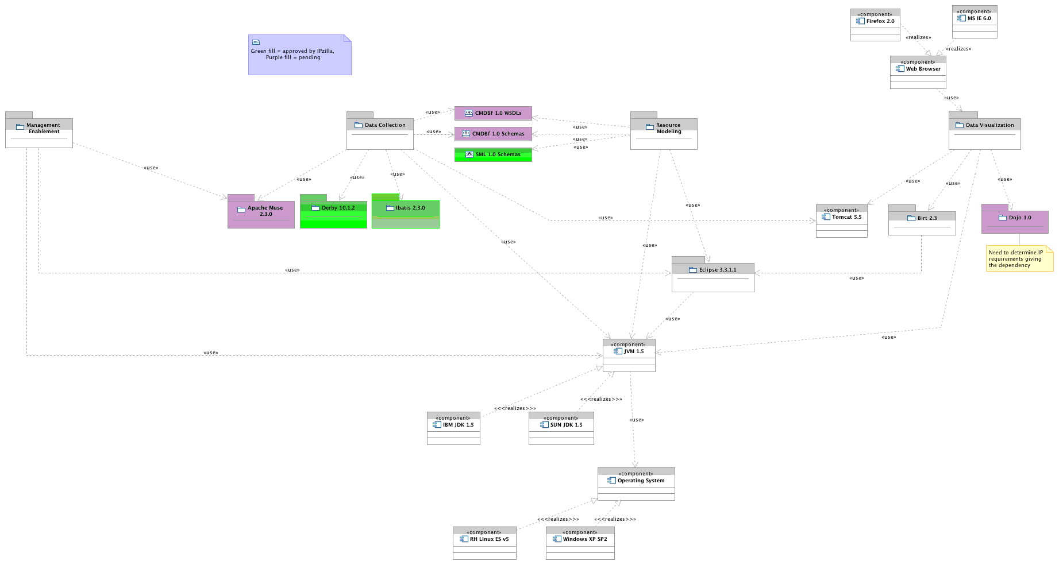1059x565 pixels.
Task: Select the Tomcat 5.5 component icon
Action: [x=826, y=217]
